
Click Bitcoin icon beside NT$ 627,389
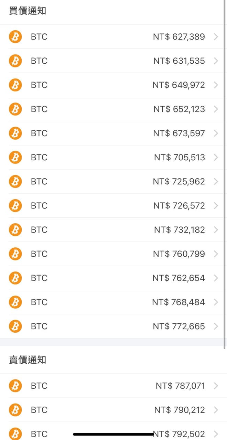point(15,36)
